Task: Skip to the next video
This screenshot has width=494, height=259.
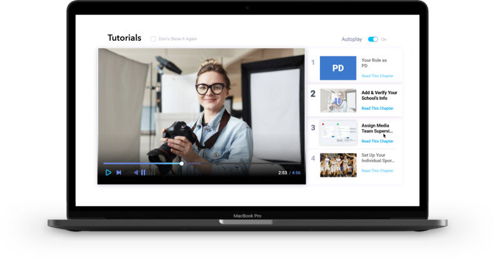Action: 119,172
